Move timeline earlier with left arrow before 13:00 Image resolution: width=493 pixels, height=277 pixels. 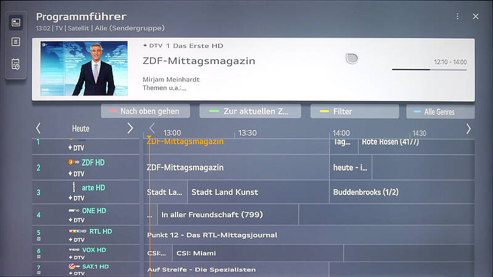pos(152,128)
